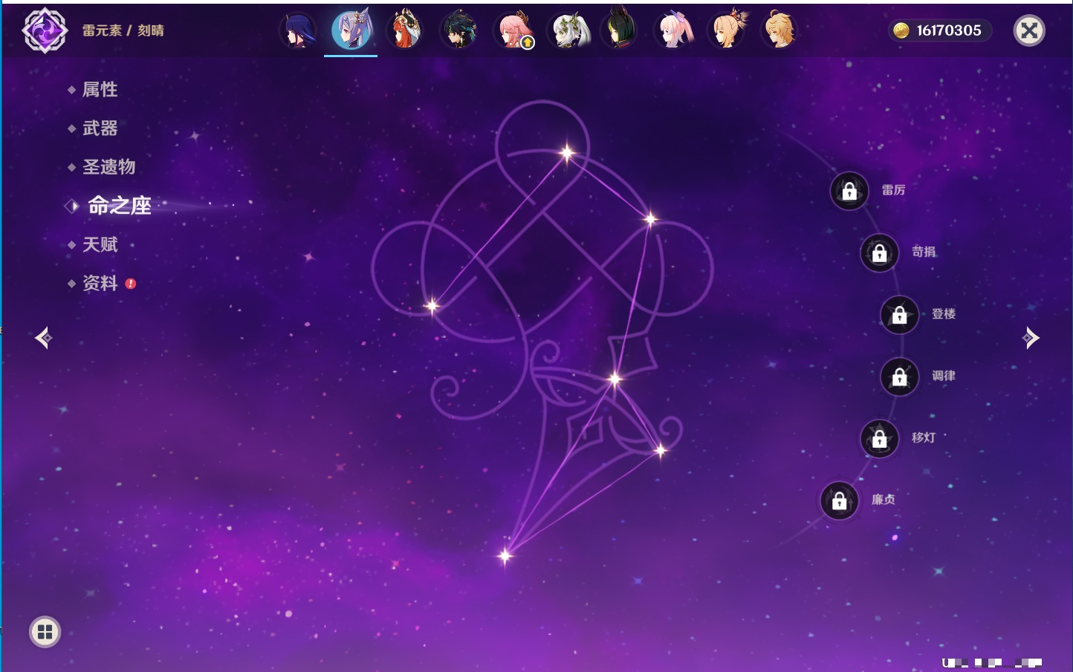Image resolution: width=1073 pixels, height=672 pixels.
Task: Select the red-haired horned character portrait
Action: (x=405, y=30)
